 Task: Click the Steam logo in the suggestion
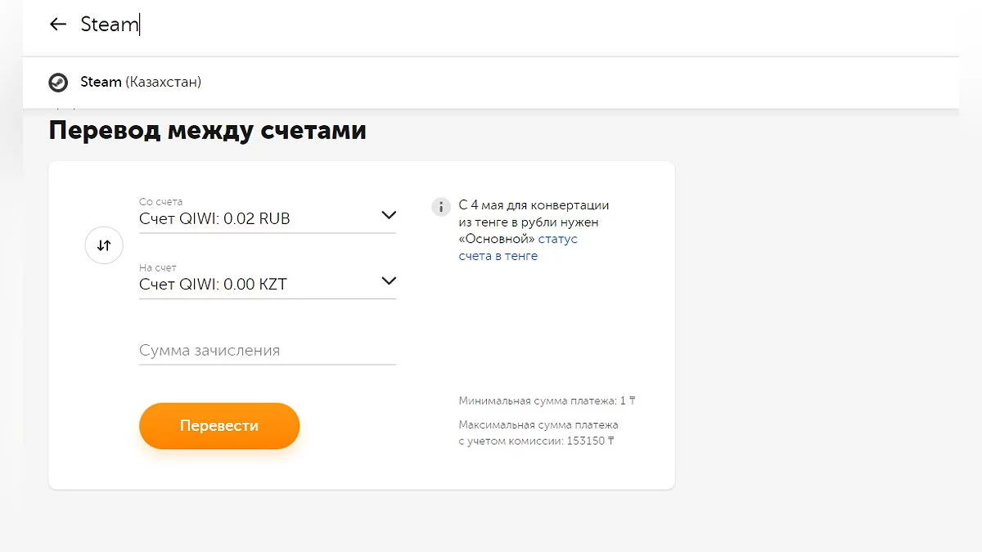coord(58,83)
